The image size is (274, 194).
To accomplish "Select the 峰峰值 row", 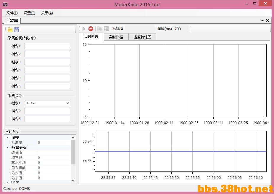I will coord(41,153).
